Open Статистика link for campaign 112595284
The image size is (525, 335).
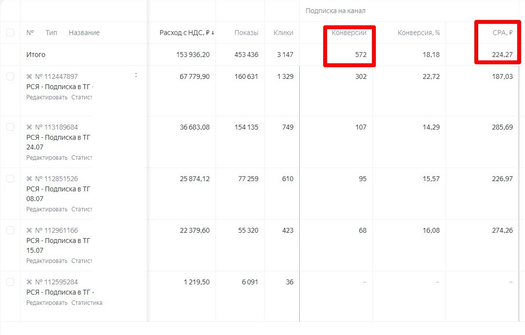click(x=87, y=303)
